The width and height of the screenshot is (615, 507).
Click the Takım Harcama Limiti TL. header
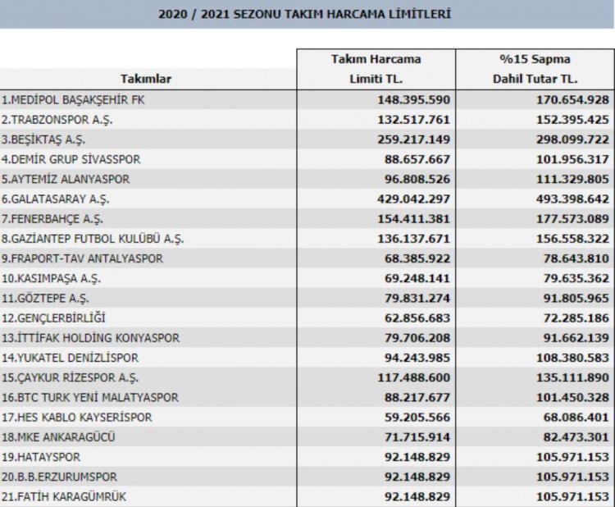tap(376, 69)
